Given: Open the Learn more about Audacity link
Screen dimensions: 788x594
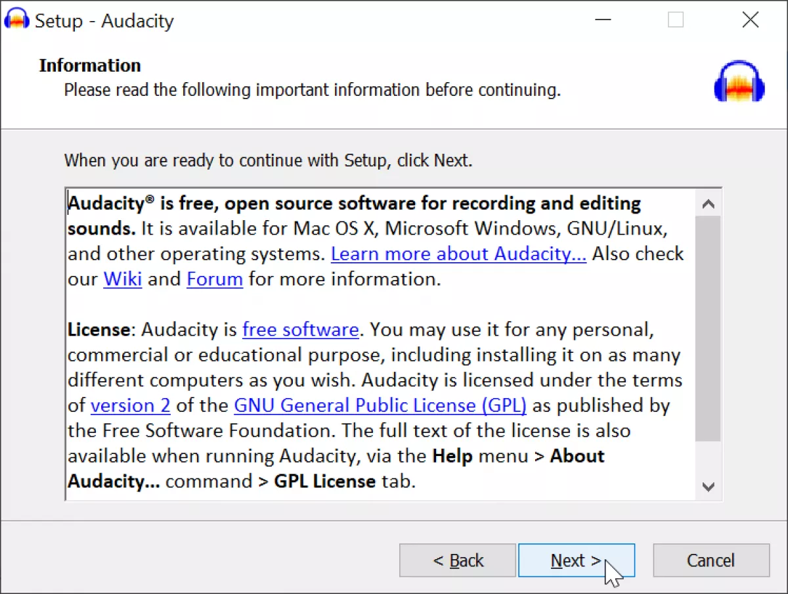Looking at the screenshot, I should [x=458, y=254].
